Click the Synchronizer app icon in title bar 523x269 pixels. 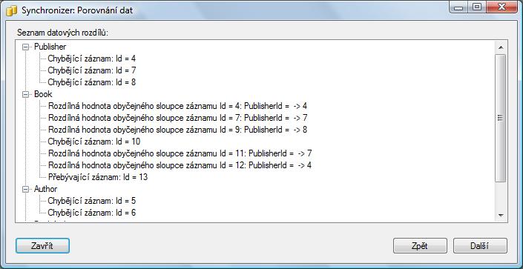coord(11,10)
